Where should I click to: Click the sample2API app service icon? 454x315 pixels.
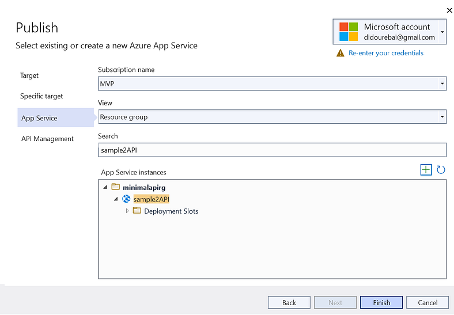coord(126,199)
